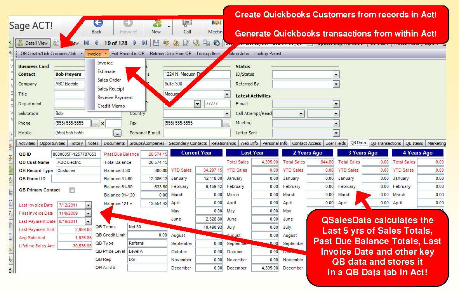Click Refresh Data From QB
Image resolution: width=459 pixels, height=292 pixels.
[x=170, y=54]
